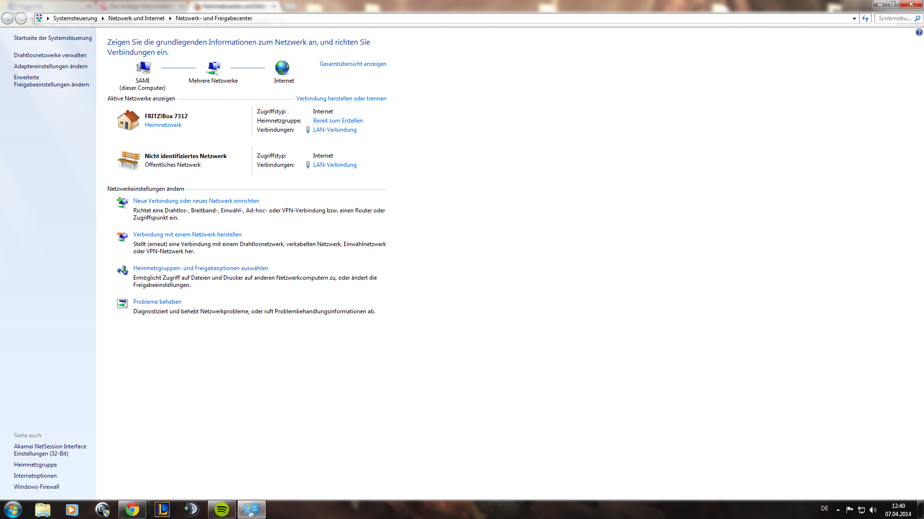Click the Mehrere Netzwerke icon

click(213, 68)
